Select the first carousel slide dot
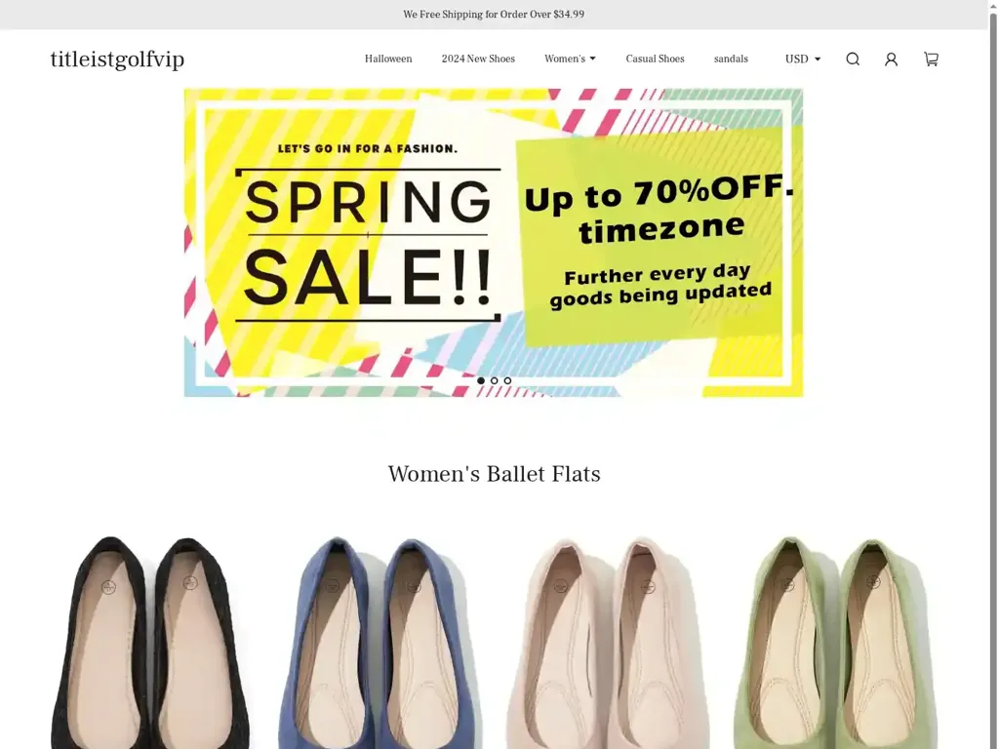 click(x=481, y=381)
